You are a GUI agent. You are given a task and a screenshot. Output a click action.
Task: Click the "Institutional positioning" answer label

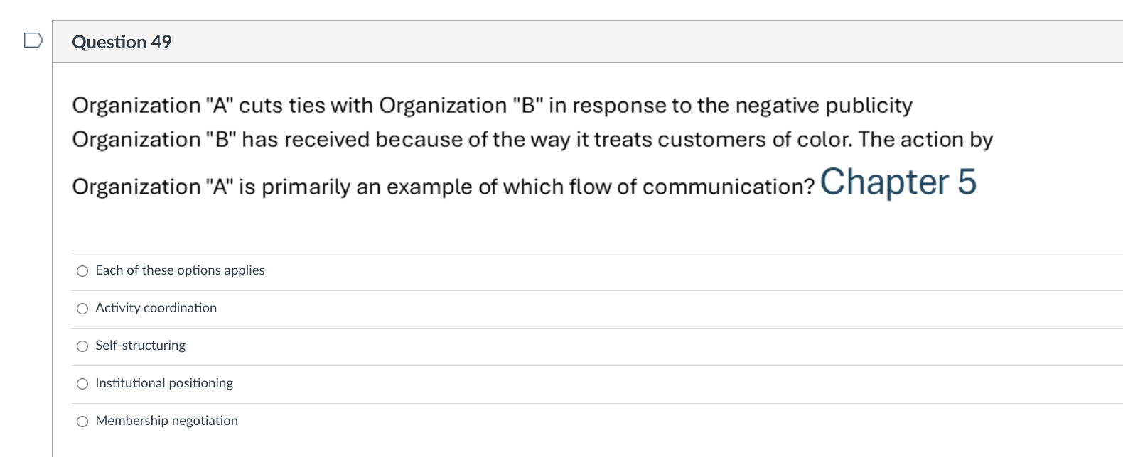pos(164,383)
